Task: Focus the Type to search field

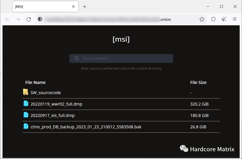Action: point(121,58)
